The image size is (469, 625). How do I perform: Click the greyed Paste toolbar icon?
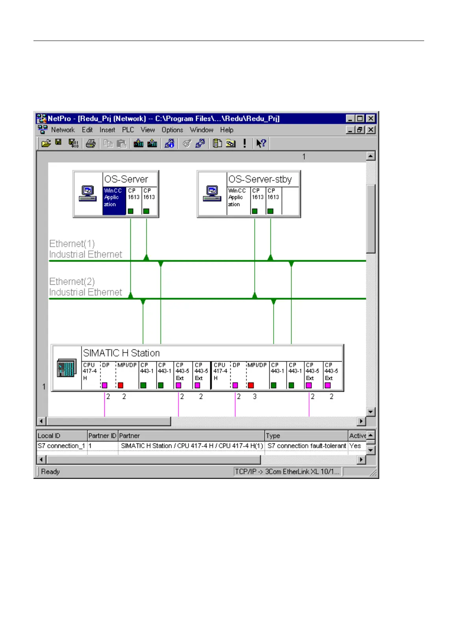tap(122, 143)
